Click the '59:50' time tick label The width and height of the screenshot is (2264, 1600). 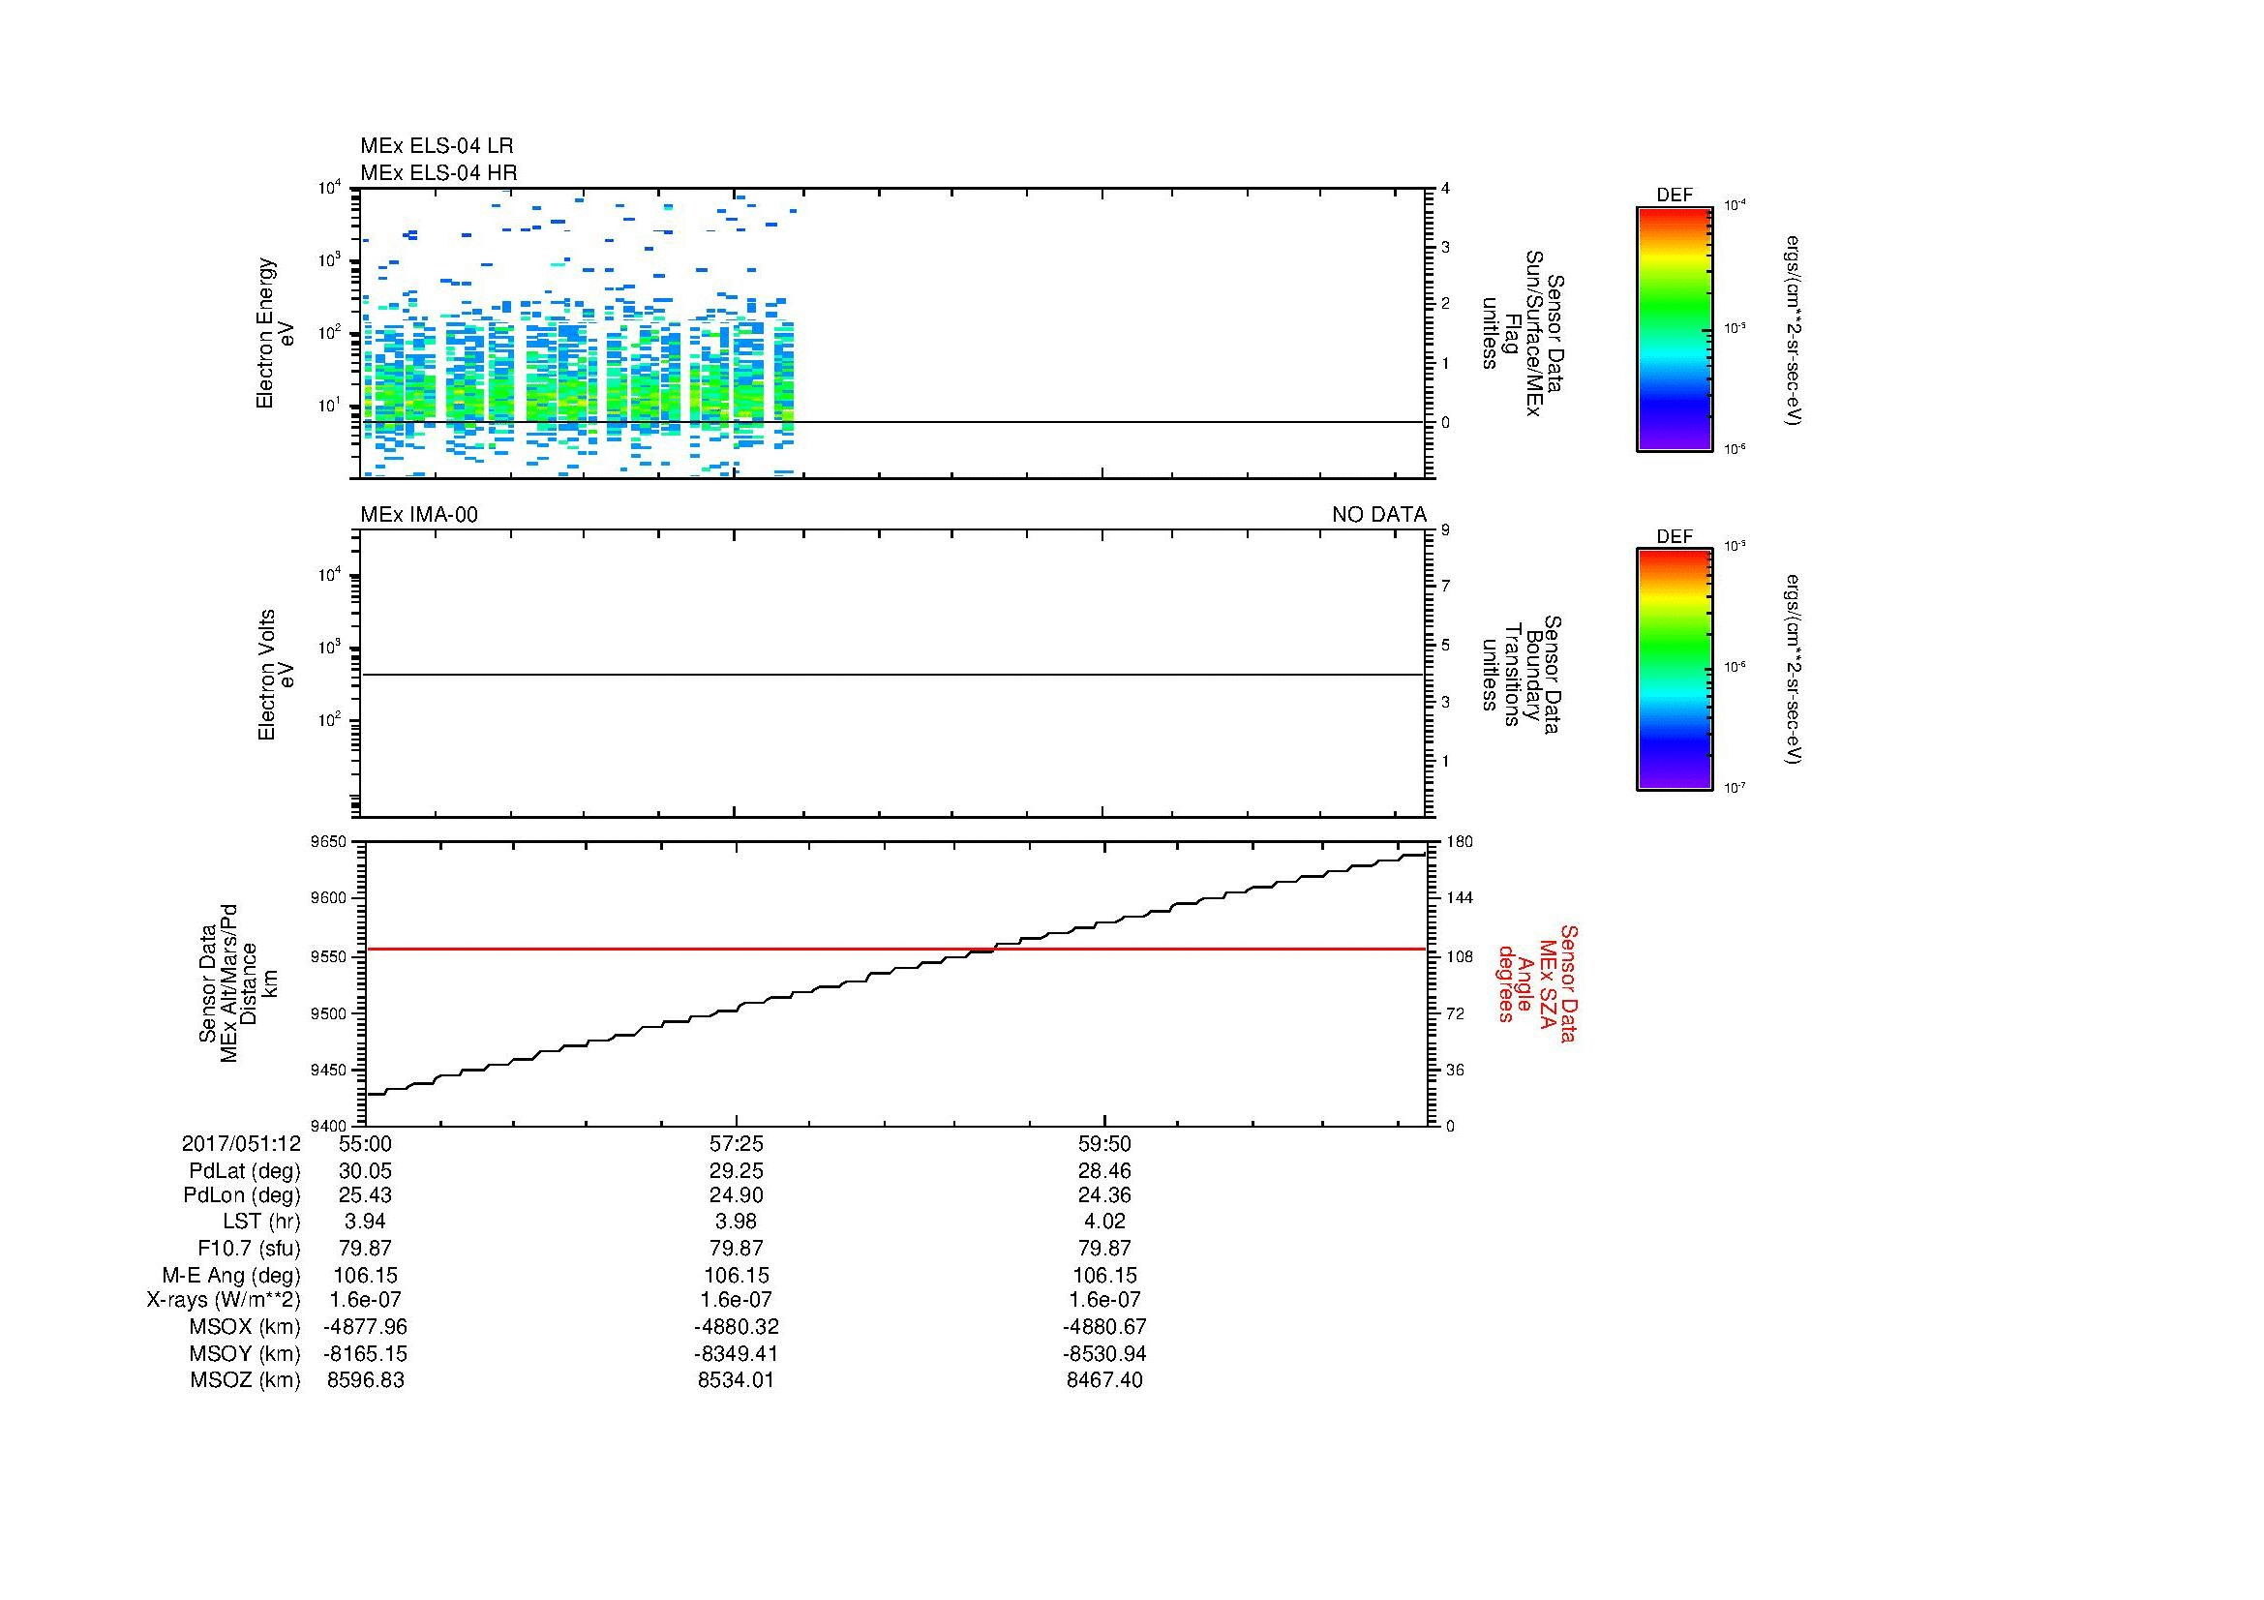1104,1143
